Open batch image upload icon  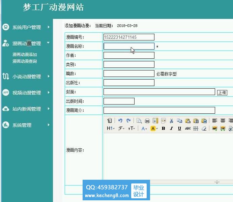pos(223,128)
